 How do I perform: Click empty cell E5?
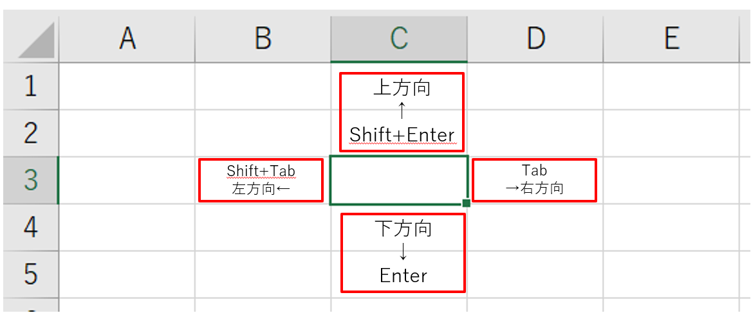(x=671, y=274)
